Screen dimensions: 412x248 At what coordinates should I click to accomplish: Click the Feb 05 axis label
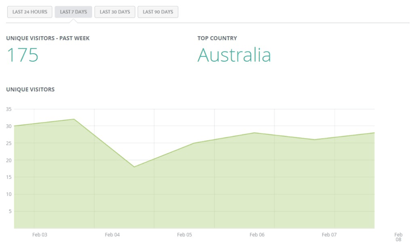point(185,235)
